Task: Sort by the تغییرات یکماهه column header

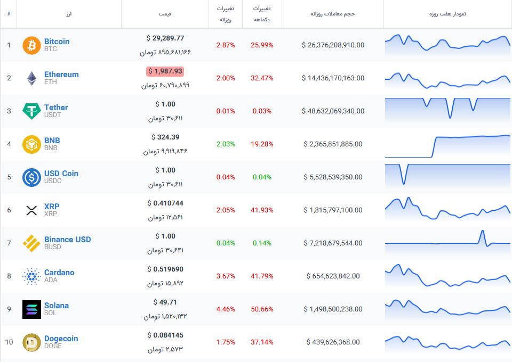Action: (x=262, y=14)
